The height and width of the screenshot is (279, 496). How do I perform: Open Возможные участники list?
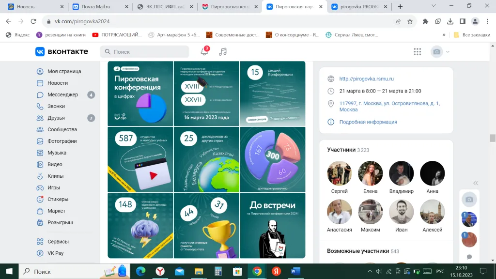coord(363,251)
